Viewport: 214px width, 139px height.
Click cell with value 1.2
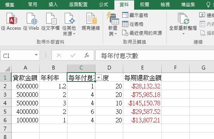(x=53, y=86)
